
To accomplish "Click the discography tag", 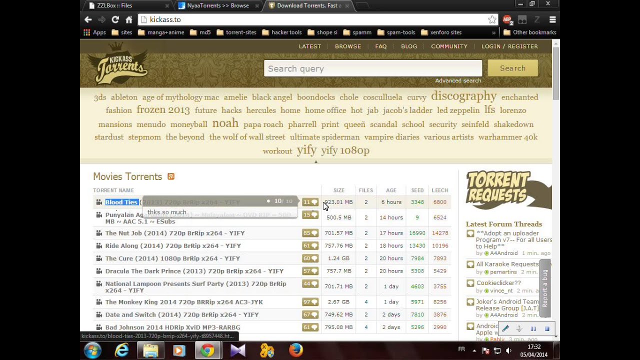I will (x=464, y=96).
